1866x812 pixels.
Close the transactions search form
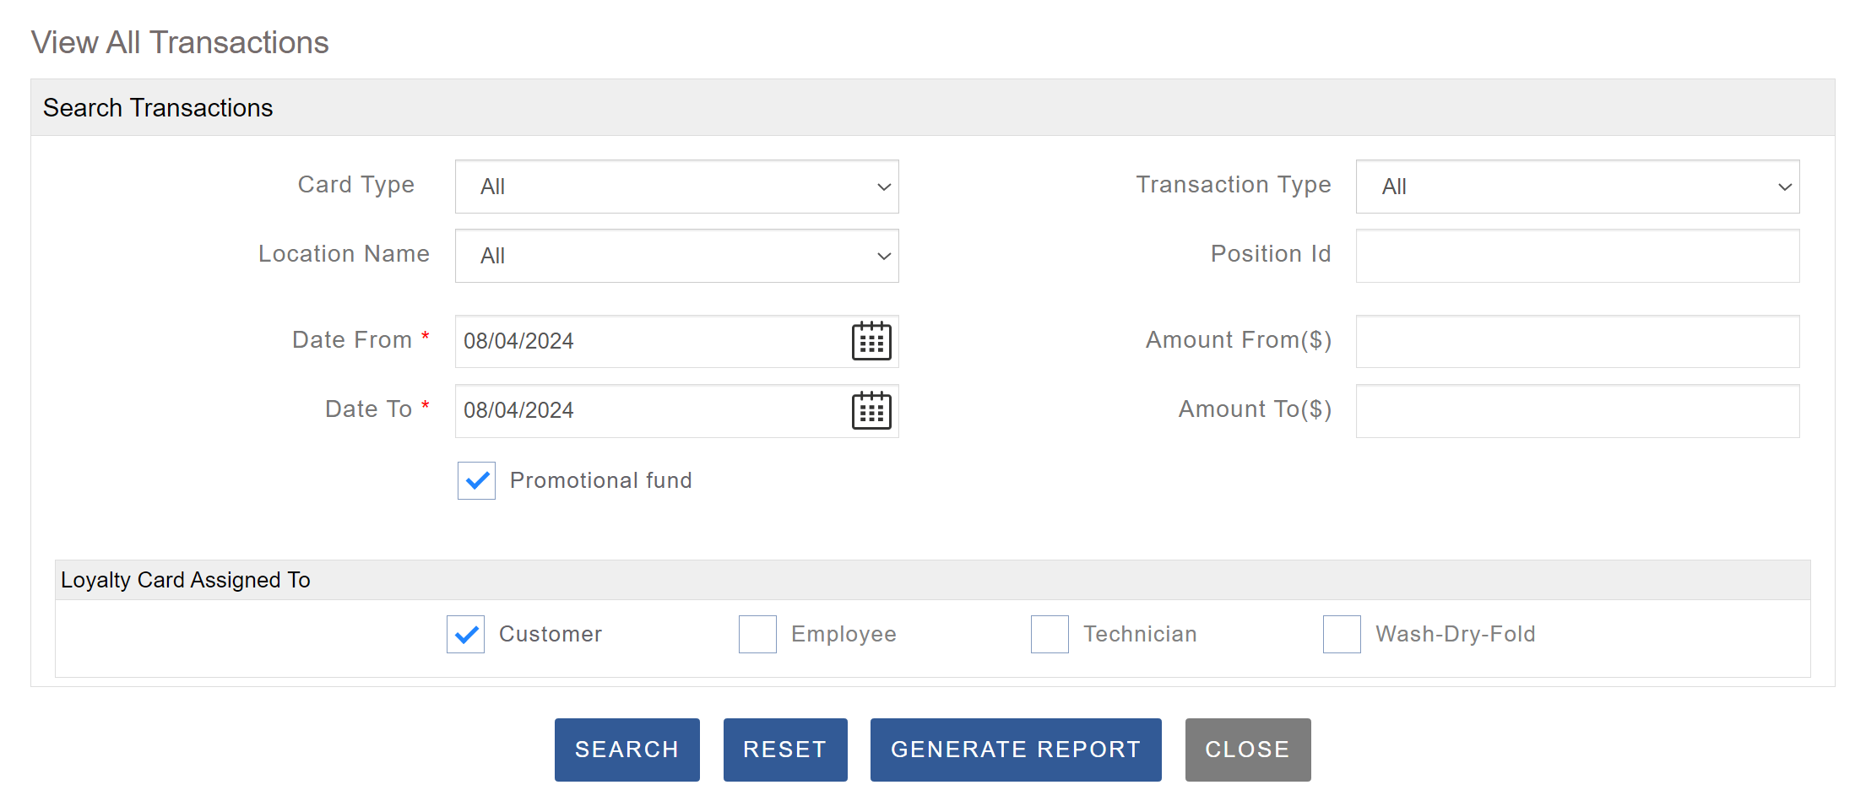click(x=1247, y=750)
